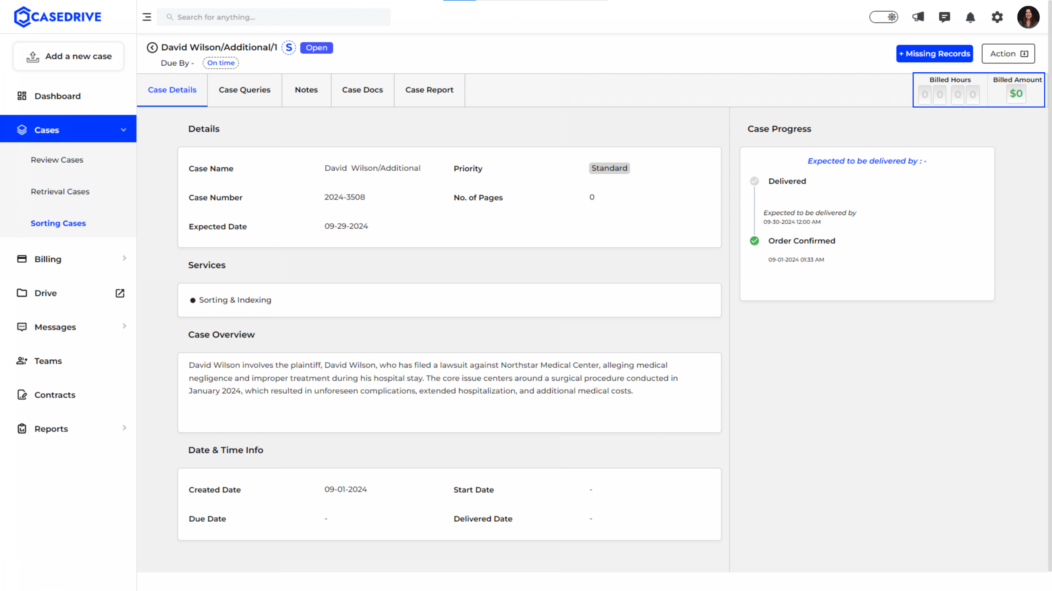Click the Messages chat icon in sidebar
1052x591 pixels.
coord(22,327)
